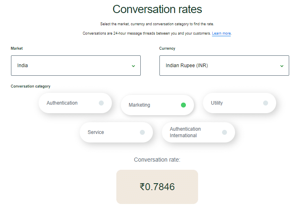Click the Conversation category label

pos(31,86)
